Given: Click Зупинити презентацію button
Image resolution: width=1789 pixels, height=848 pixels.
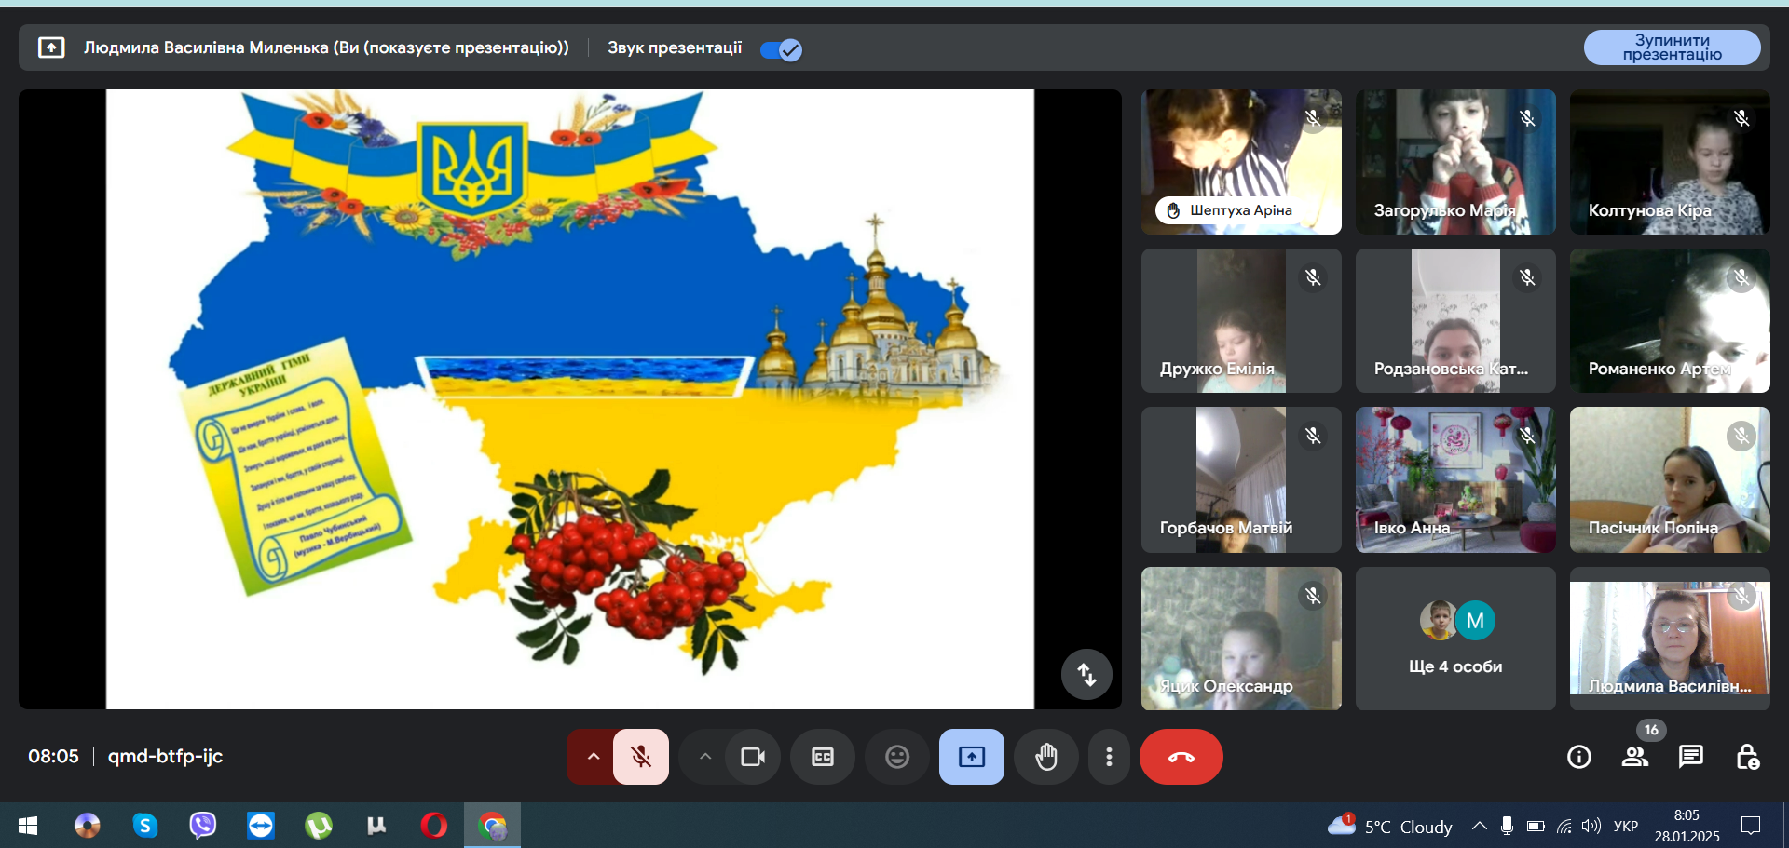Looking at the screenshot, I should 1673,47.
